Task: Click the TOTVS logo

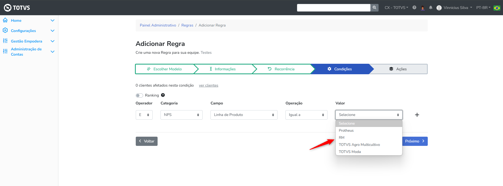Action: tap(17, 8)
